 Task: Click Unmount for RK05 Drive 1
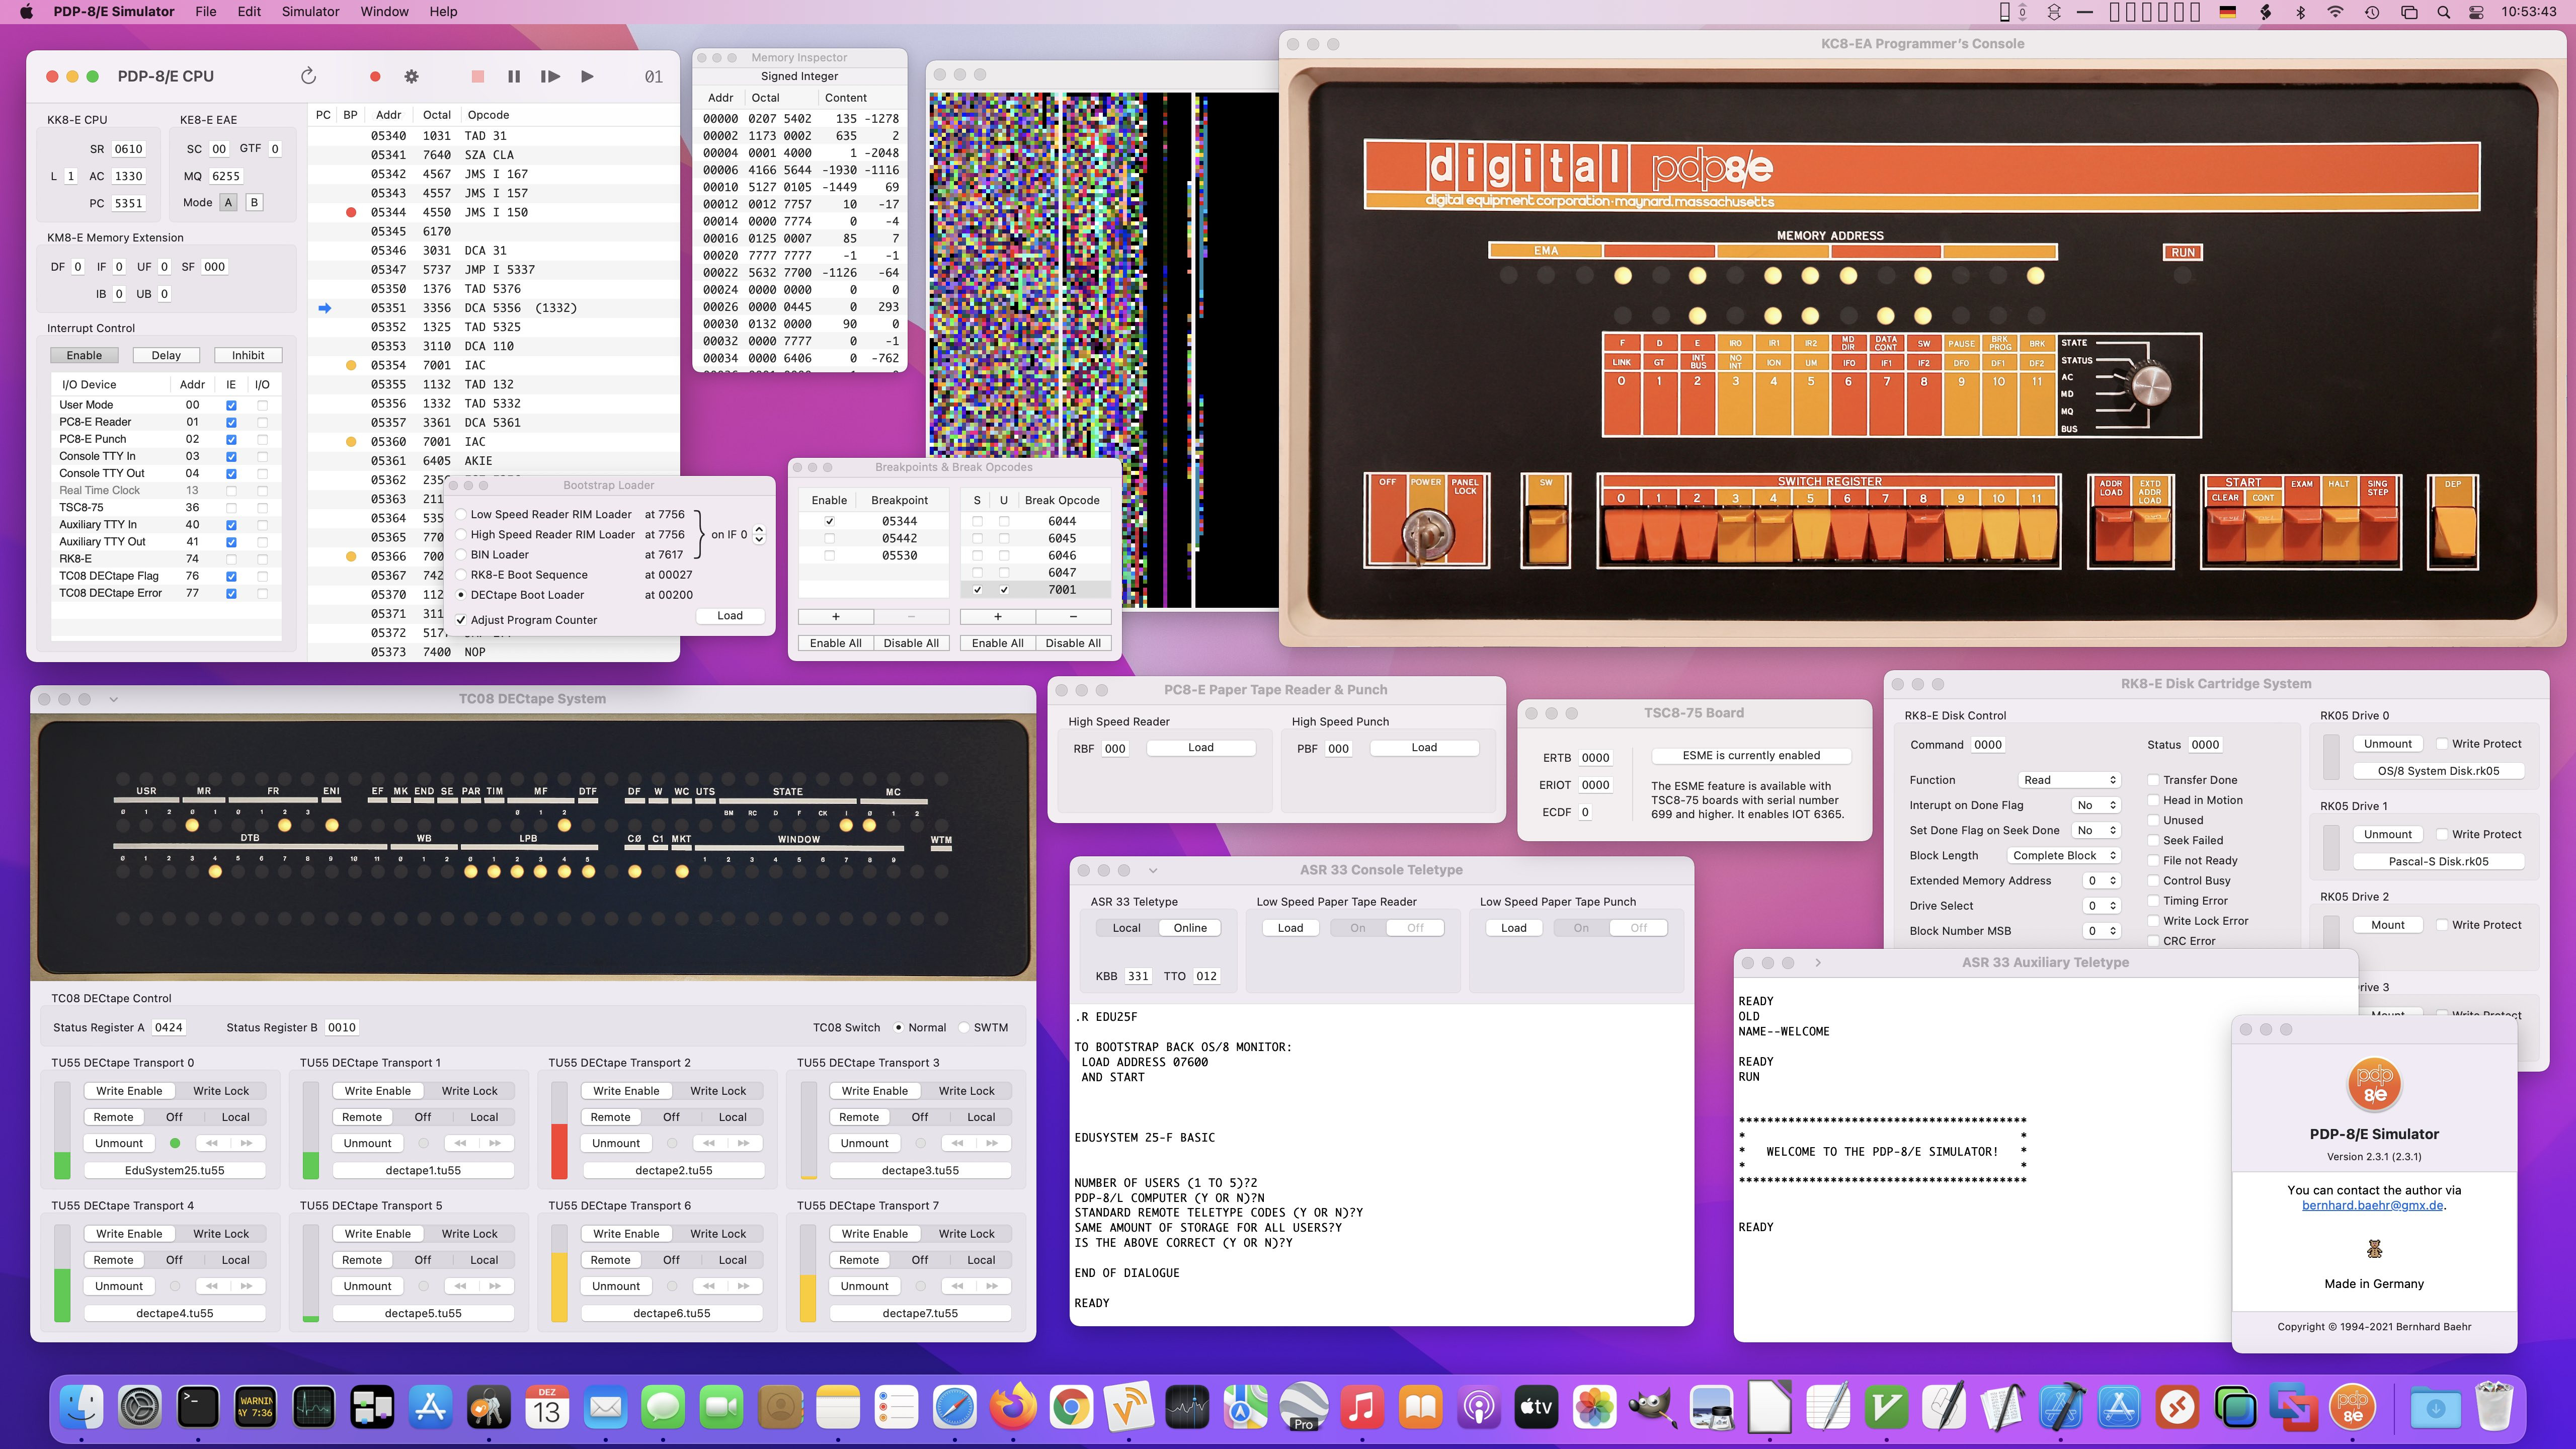pyautogui.click(x=2388, y=834)
